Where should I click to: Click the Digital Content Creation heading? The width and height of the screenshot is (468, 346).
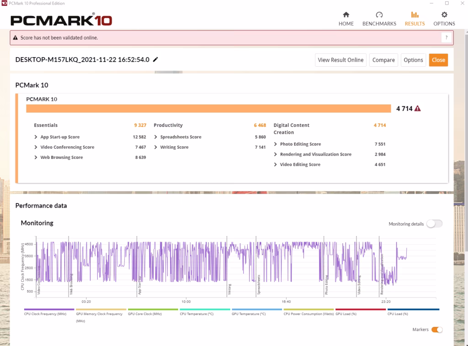pyautogui.click(x=291, y=129)
